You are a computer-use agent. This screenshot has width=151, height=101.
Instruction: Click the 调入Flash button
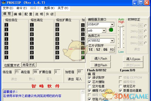101,58
